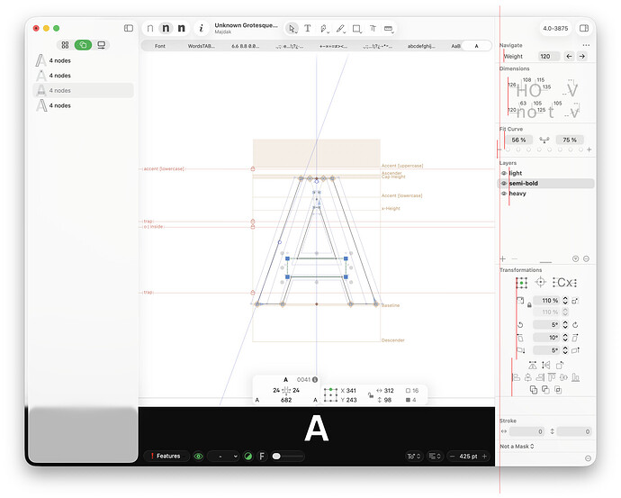Toggle visibility of heavy layer
The width and height of the screenshot is (621, 498).
pyautogui.click(x=504, y=194)
